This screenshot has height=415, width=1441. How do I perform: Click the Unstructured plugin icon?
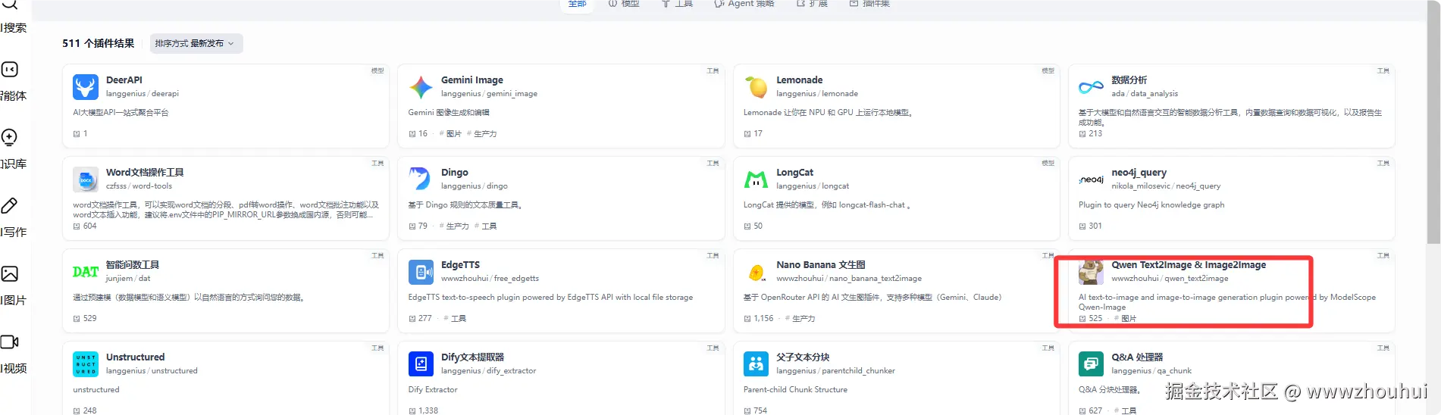click(x=86, y=364)
